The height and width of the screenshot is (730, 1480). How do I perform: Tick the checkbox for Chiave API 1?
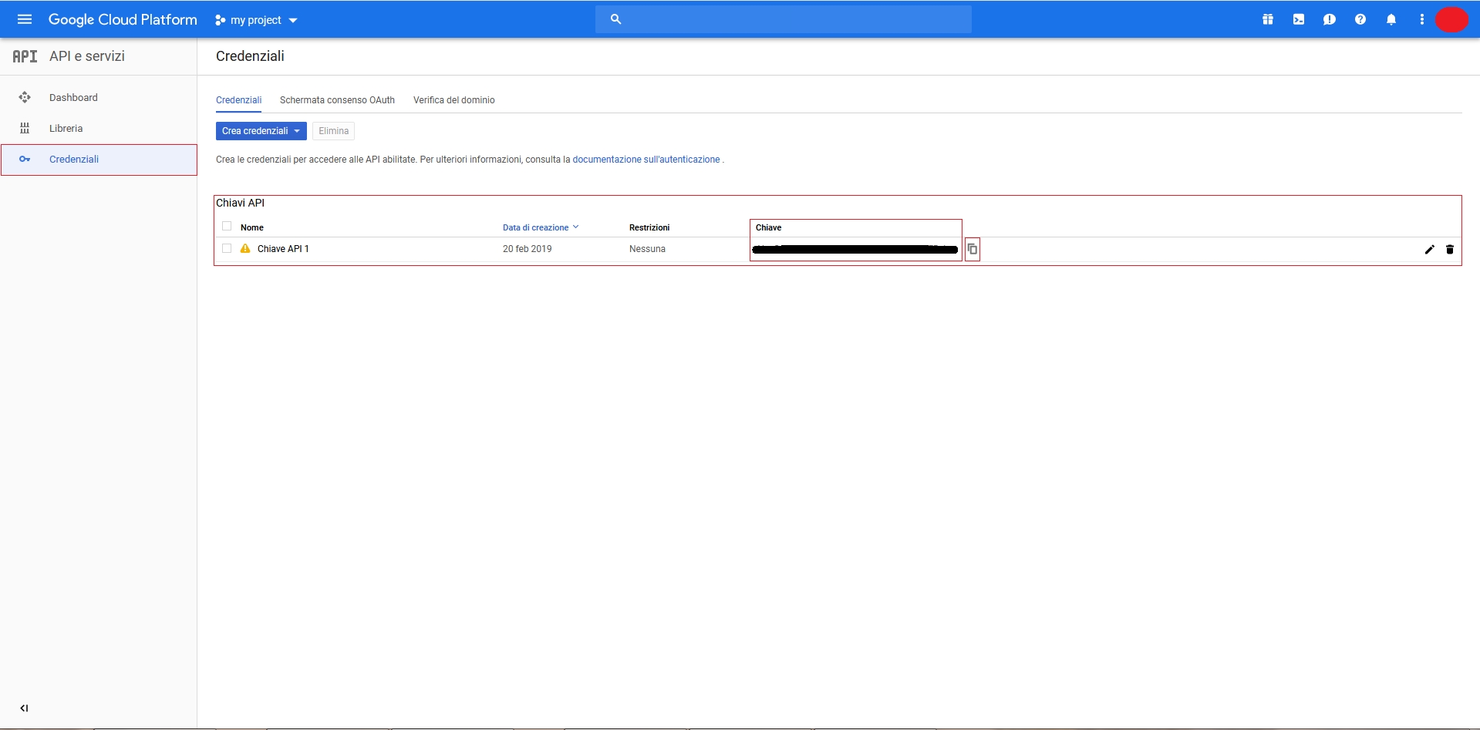coord(227,248)
